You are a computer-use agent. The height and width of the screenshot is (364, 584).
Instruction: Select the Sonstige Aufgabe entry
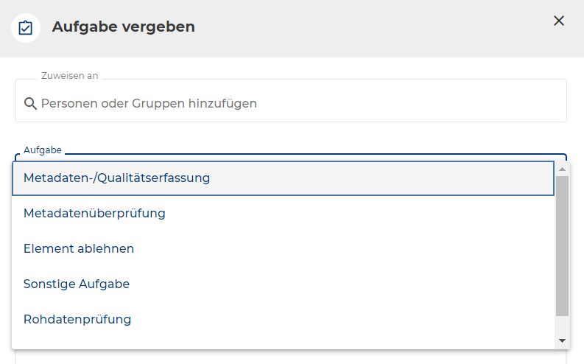77,284
